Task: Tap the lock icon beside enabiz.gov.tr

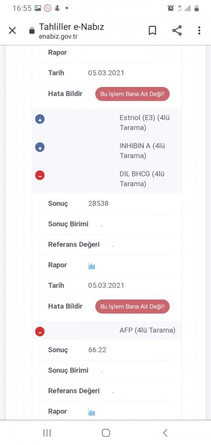Action: 32,31
